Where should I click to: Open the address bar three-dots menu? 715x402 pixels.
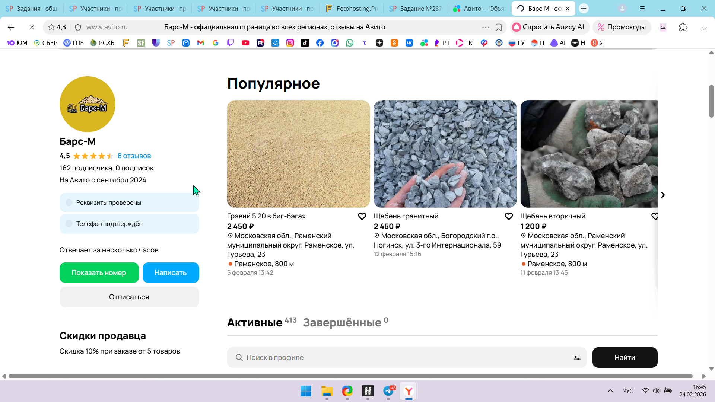[x=485, y=27]
